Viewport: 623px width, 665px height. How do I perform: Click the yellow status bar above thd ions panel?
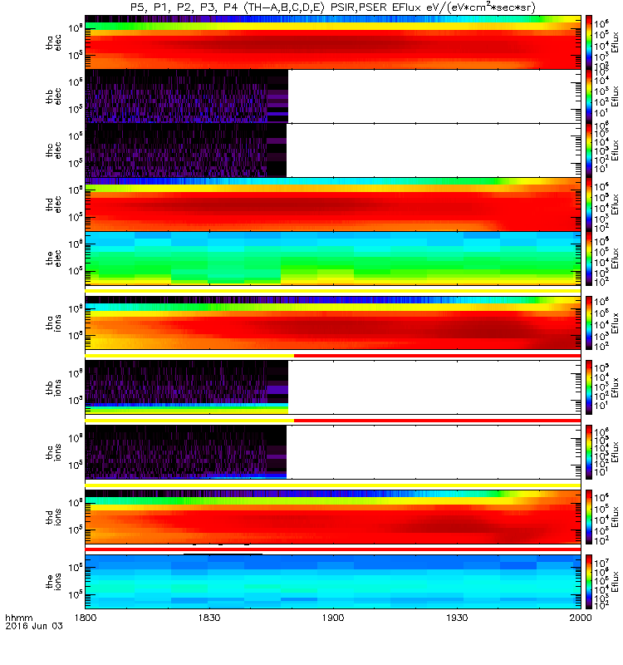pyautogui.click(x=333, y=485)
